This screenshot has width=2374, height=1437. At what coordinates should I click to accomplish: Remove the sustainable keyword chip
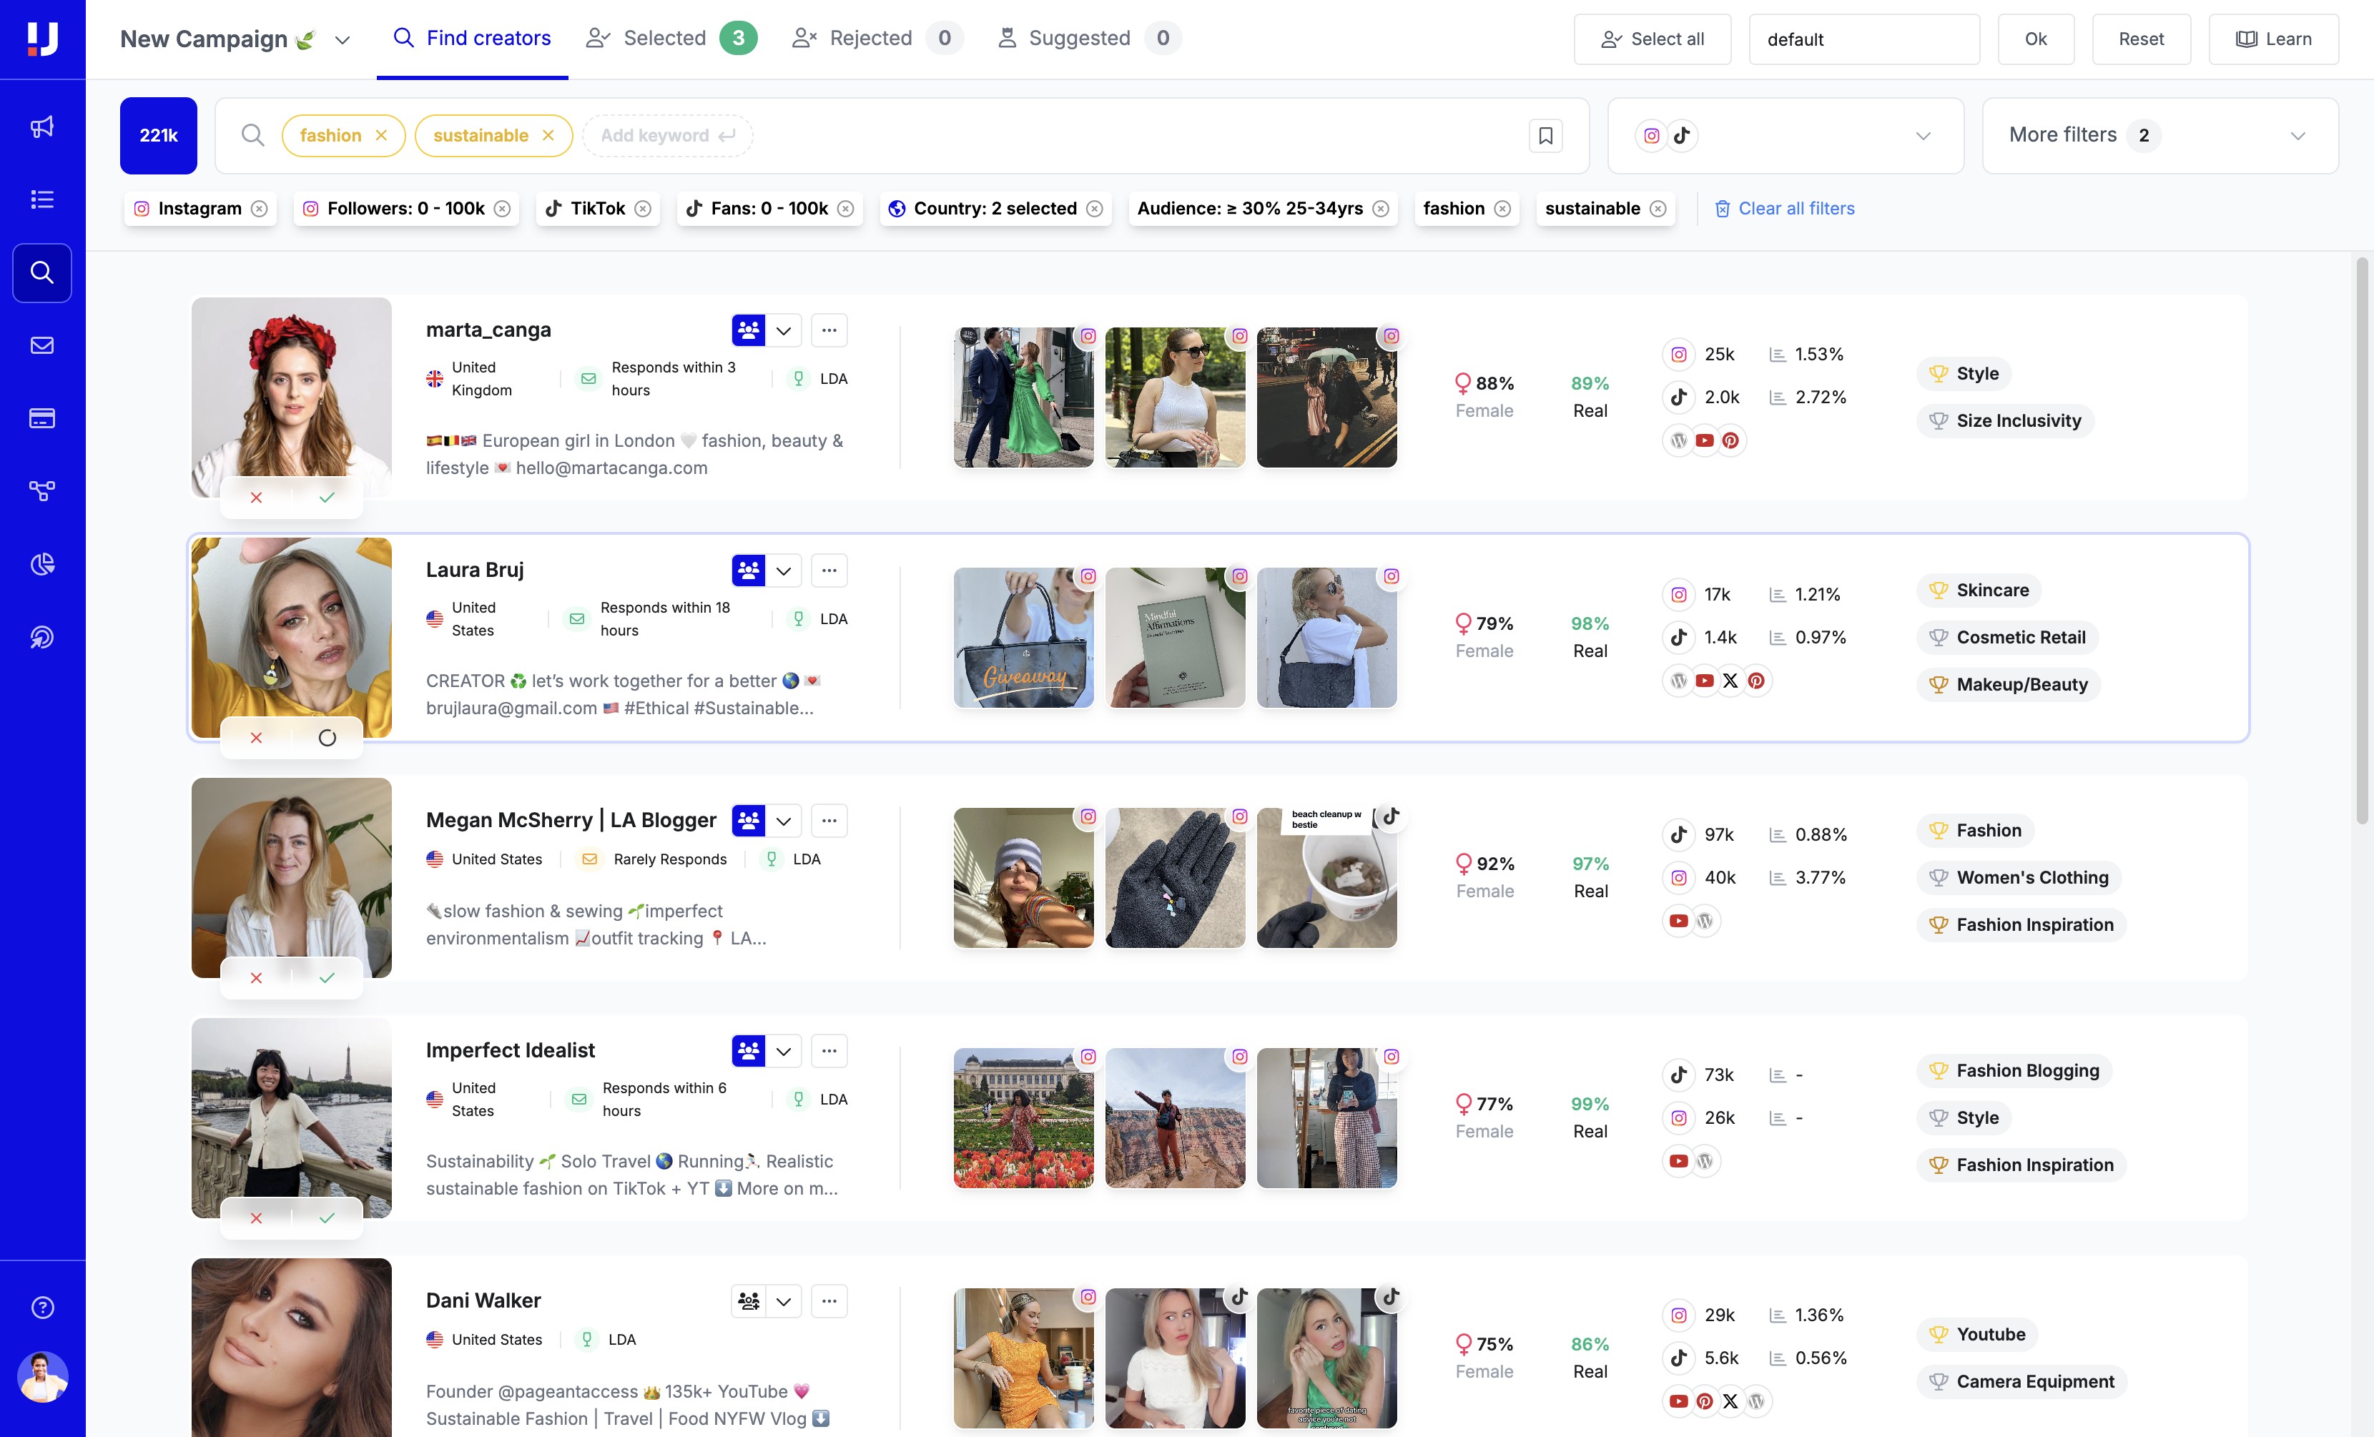548,136
